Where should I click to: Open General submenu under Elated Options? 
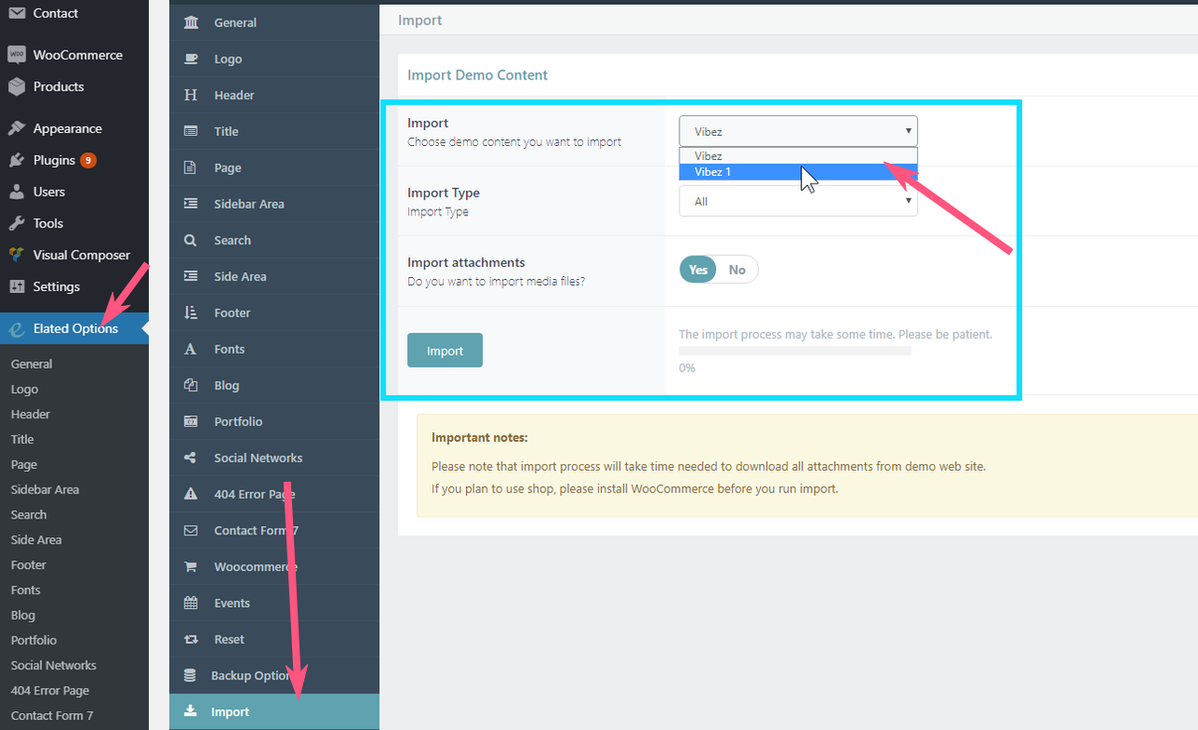pyautogui.click(x=32, y=364)
